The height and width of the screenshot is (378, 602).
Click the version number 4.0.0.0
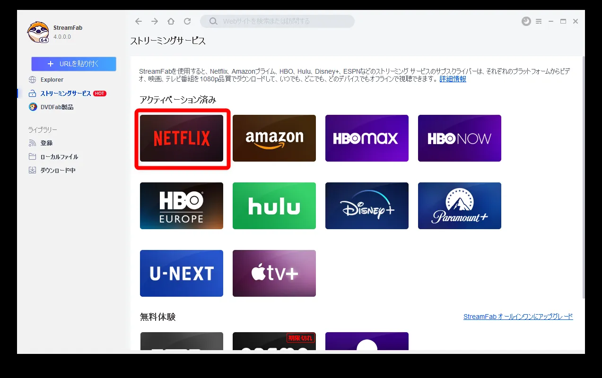62,37
